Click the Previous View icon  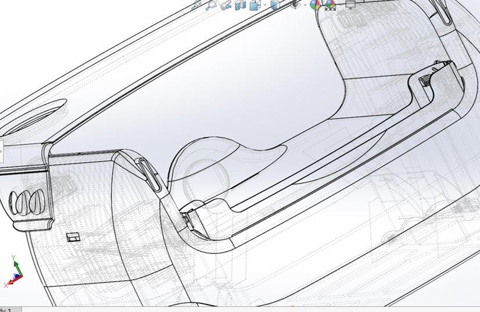(225, 5)
